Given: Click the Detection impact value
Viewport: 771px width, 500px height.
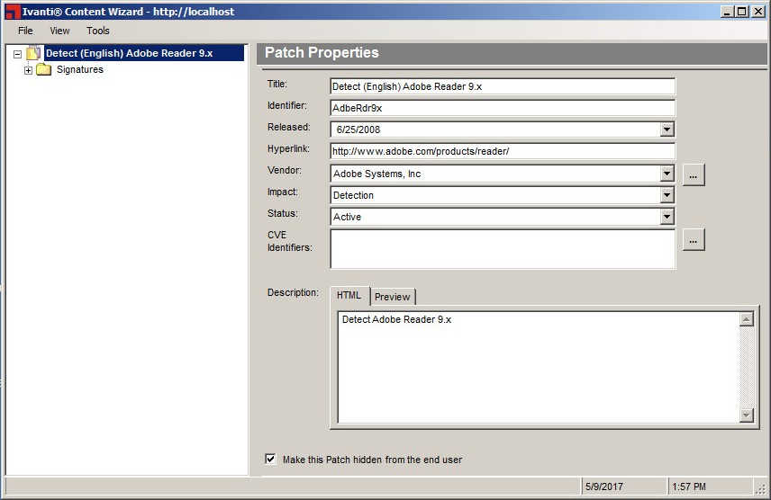Looking at the screenshot, I should (353, 195).
